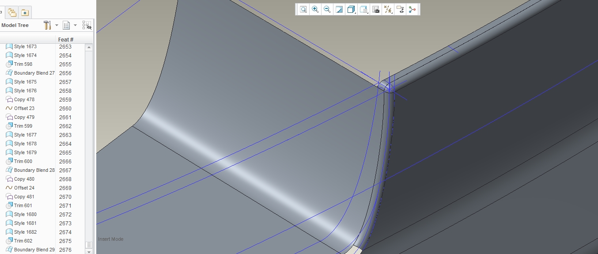This screenshot has width=598, height=254.
Task: Switch to the Folder Browser tab
Action: tap(12, 12)
